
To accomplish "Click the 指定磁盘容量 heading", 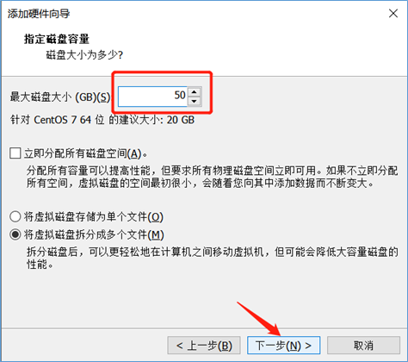I will tap(57, 39).
